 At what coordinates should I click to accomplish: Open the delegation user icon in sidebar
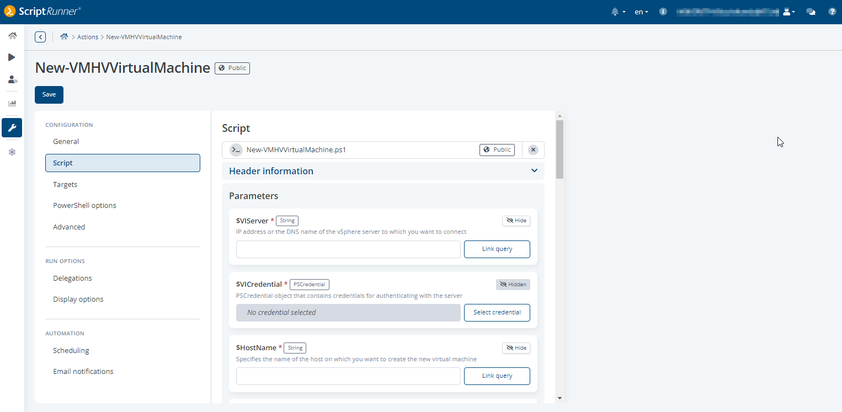point(12,79)
